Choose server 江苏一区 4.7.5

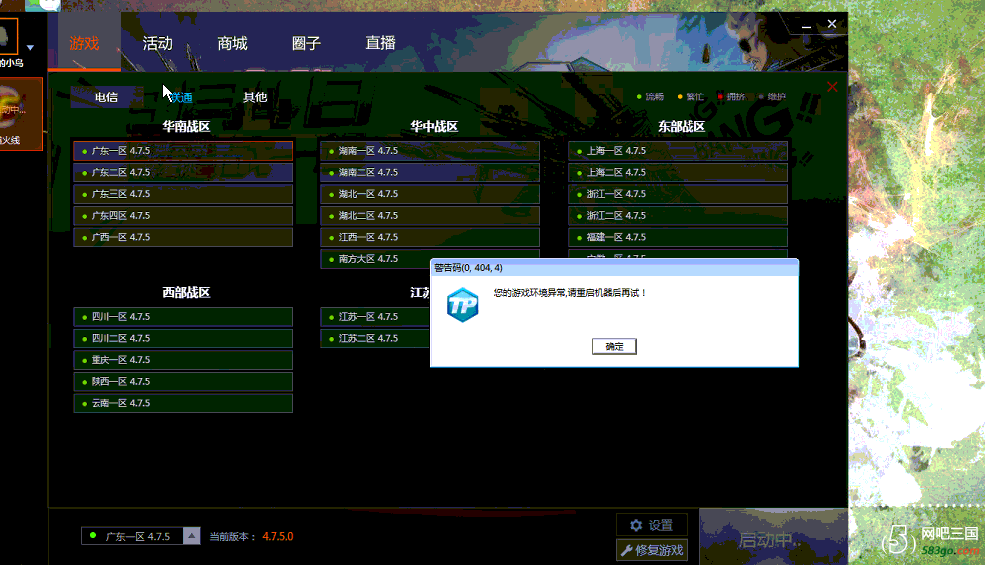click(375, 317)
